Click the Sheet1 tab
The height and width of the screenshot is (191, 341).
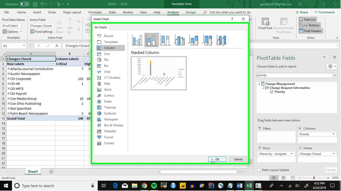[33, 171]
